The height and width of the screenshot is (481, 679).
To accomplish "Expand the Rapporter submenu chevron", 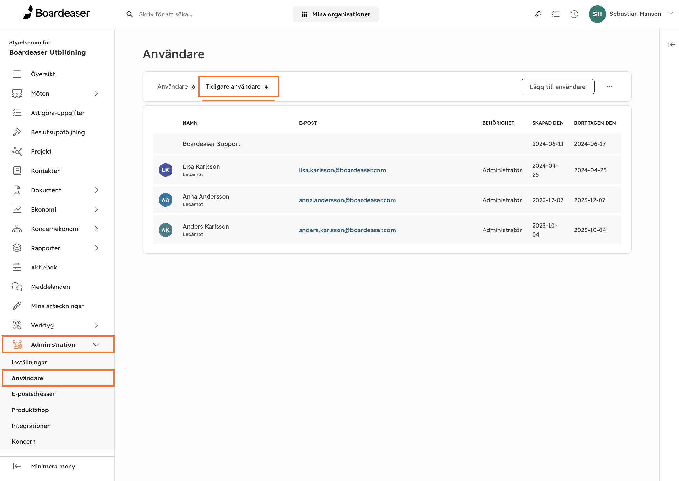I will click(96, 248).
